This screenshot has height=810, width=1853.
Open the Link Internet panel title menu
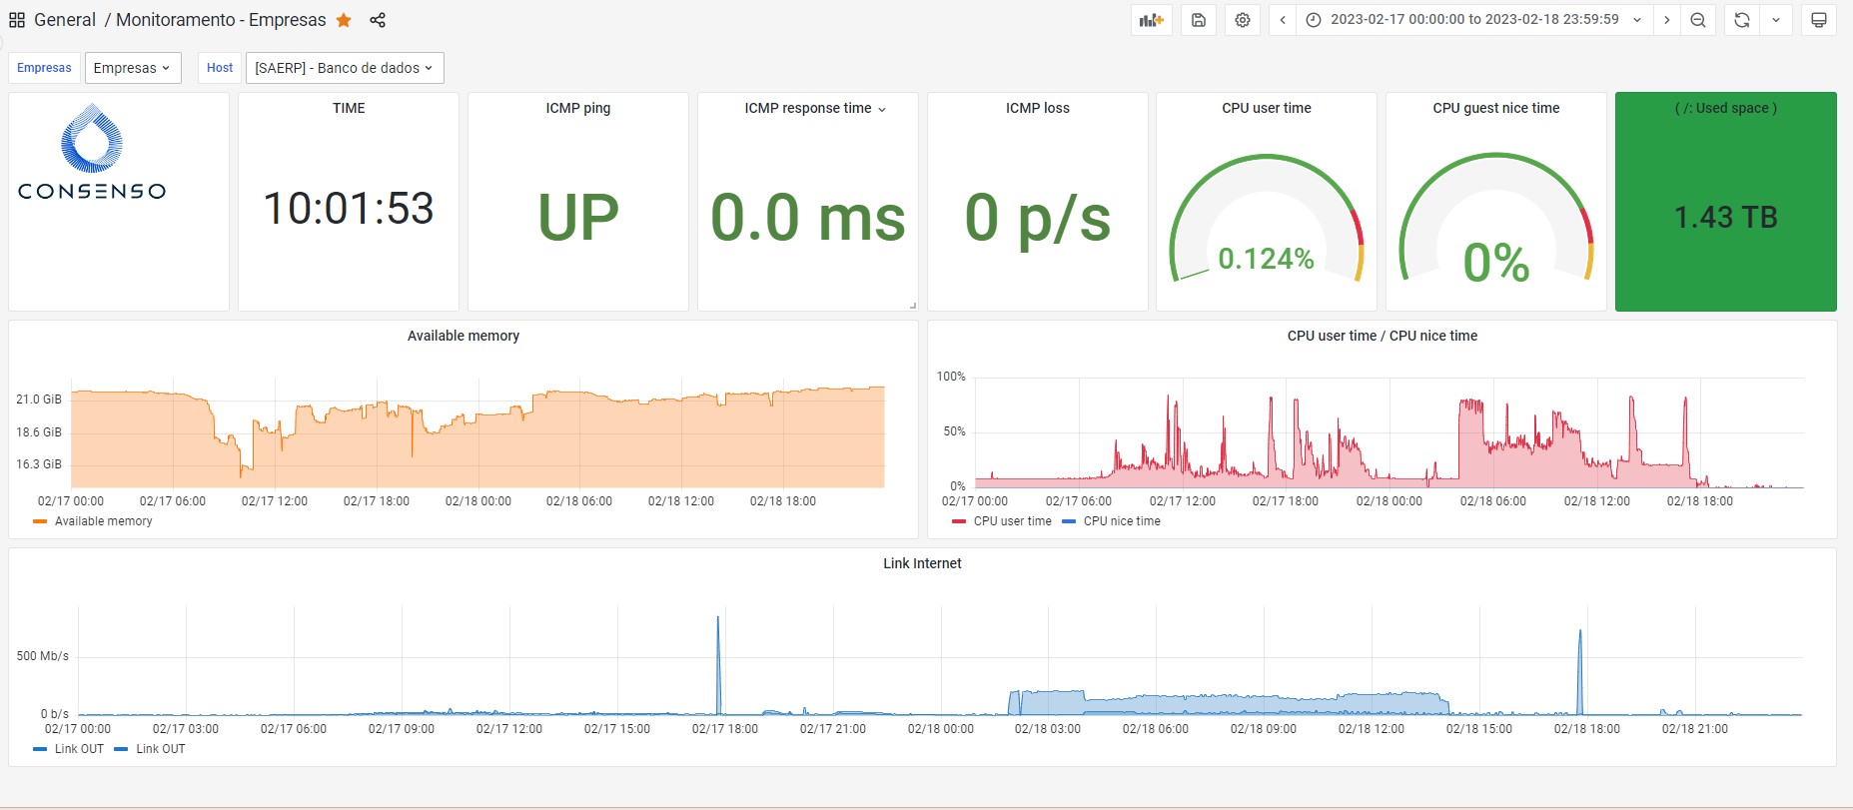pyautogui.click(x=922, y=563)
